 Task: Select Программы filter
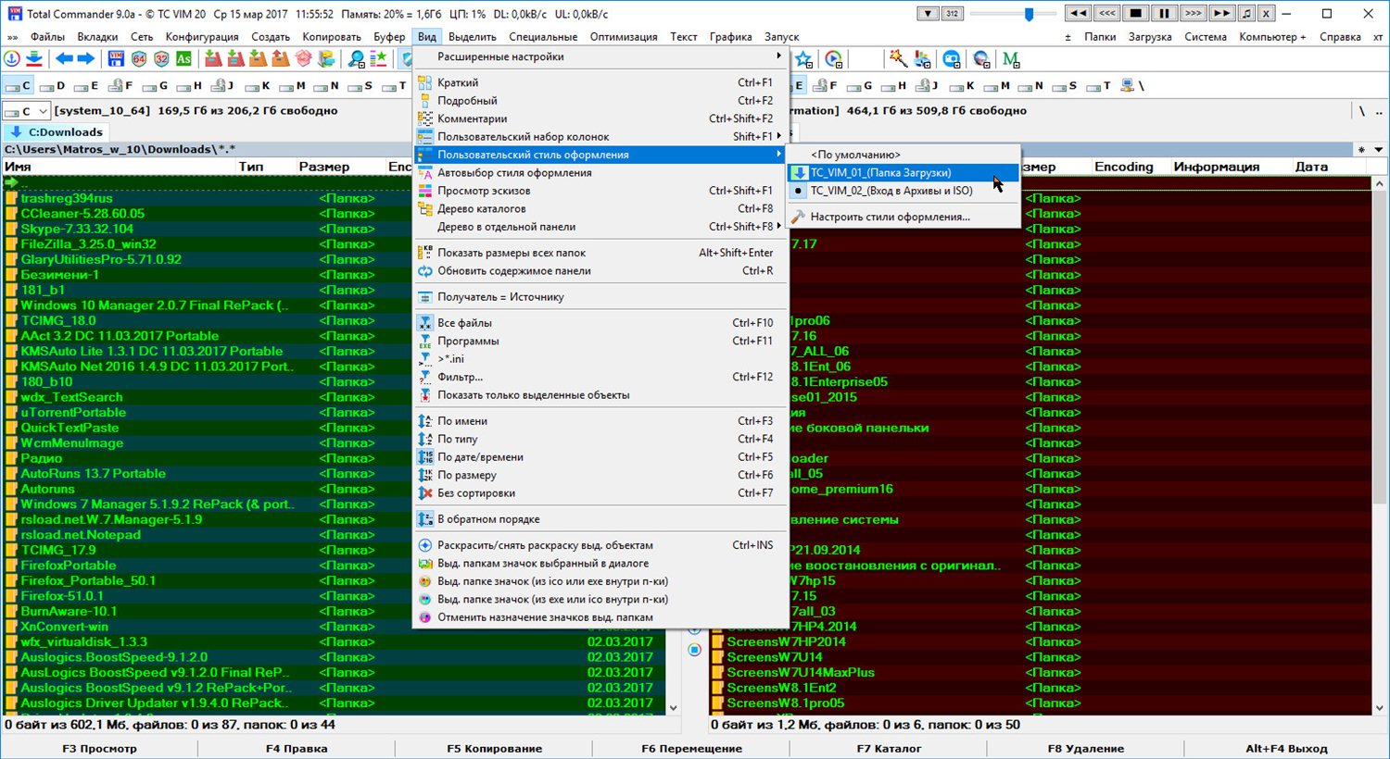pos(600,342)
